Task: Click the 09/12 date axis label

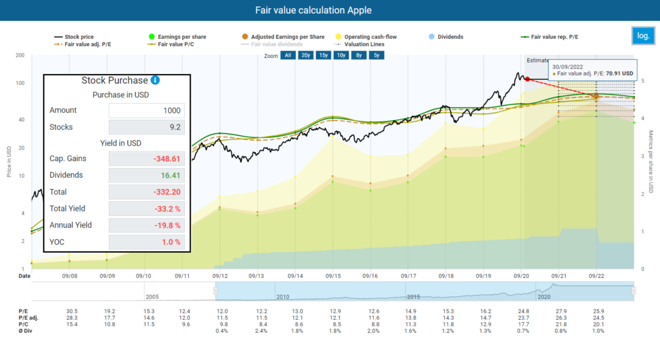Action: [219, 276]
